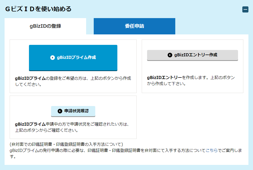Collapse the GビズIDを使い始める section using the minus icon

point(245,9)
